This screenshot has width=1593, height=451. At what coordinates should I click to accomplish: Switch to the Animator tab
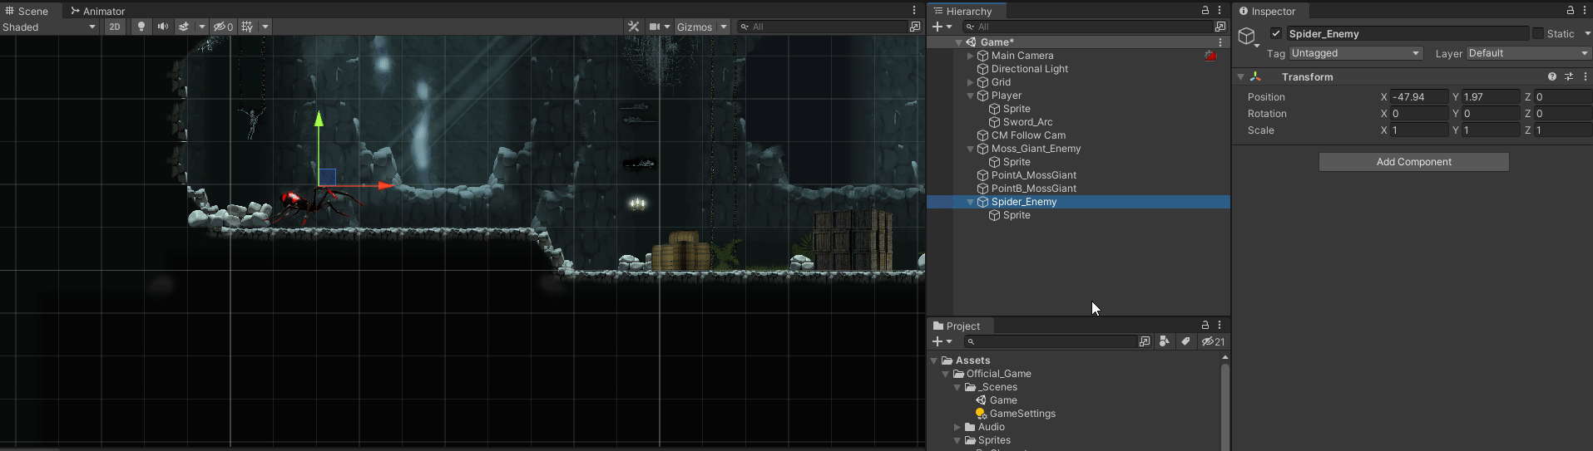pos(97,11)
